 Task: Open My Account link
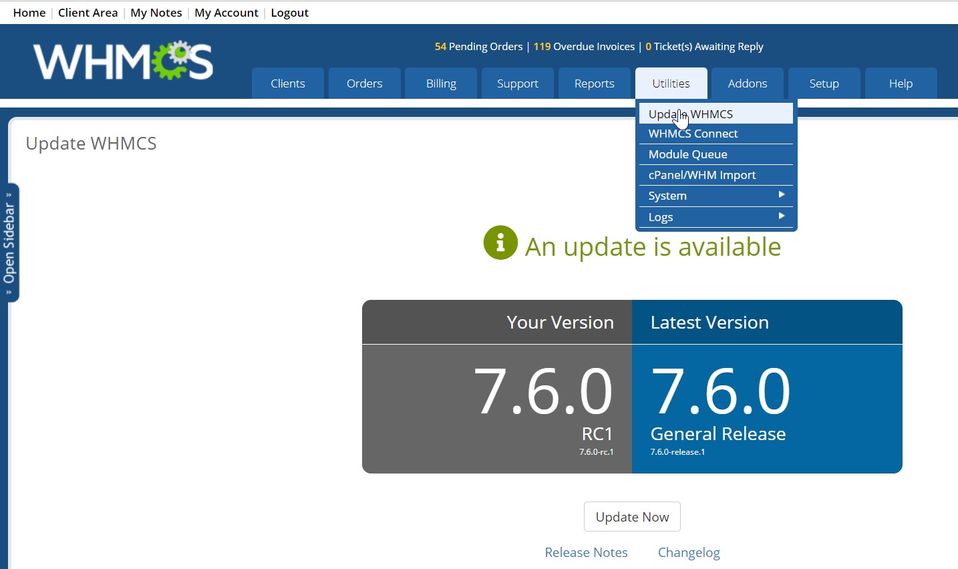click(x=226, y=13)
